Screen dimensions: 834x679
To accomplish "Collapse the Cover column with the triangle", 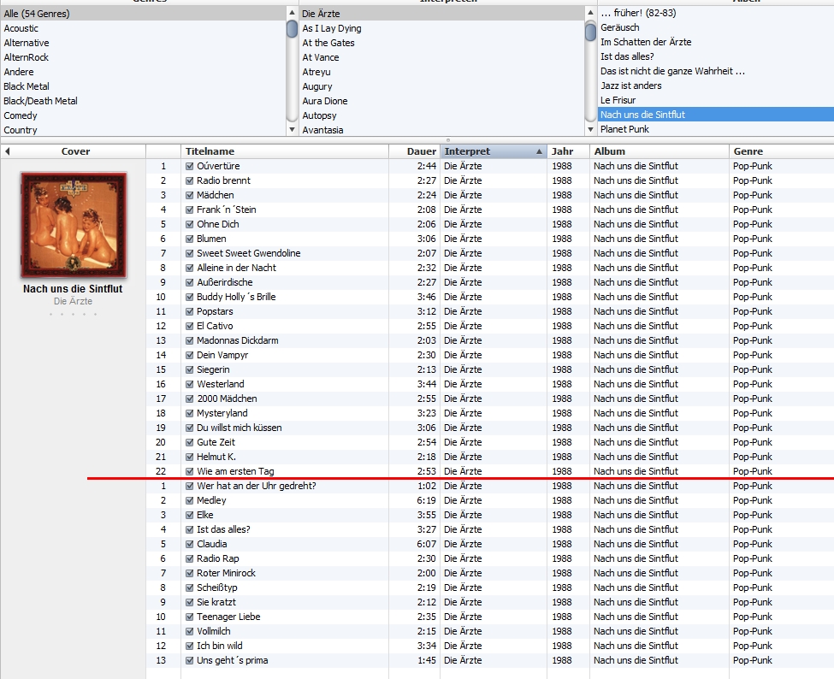I will [x=8, y=151].
